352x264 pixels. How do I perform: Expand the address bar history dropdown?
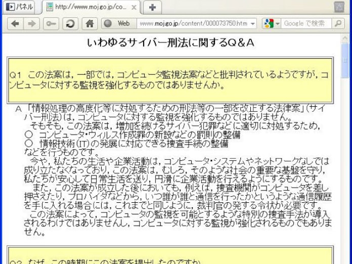tap(252, 23)
